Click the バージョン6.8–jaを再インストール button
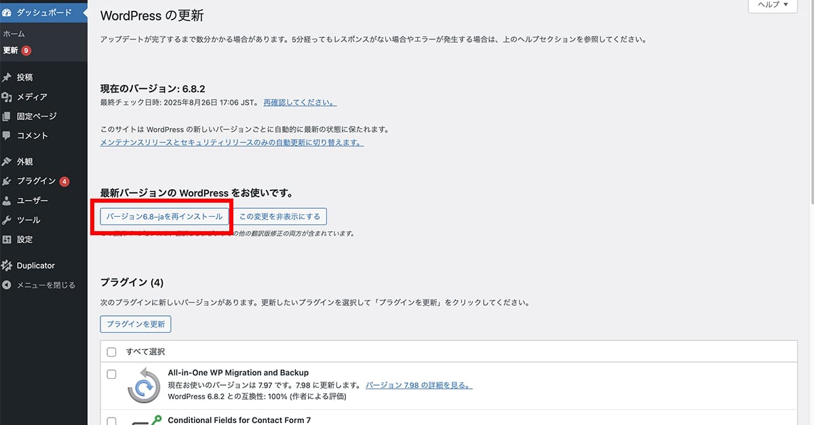This screenshot has width=814, height=425. tap(164, 217)
